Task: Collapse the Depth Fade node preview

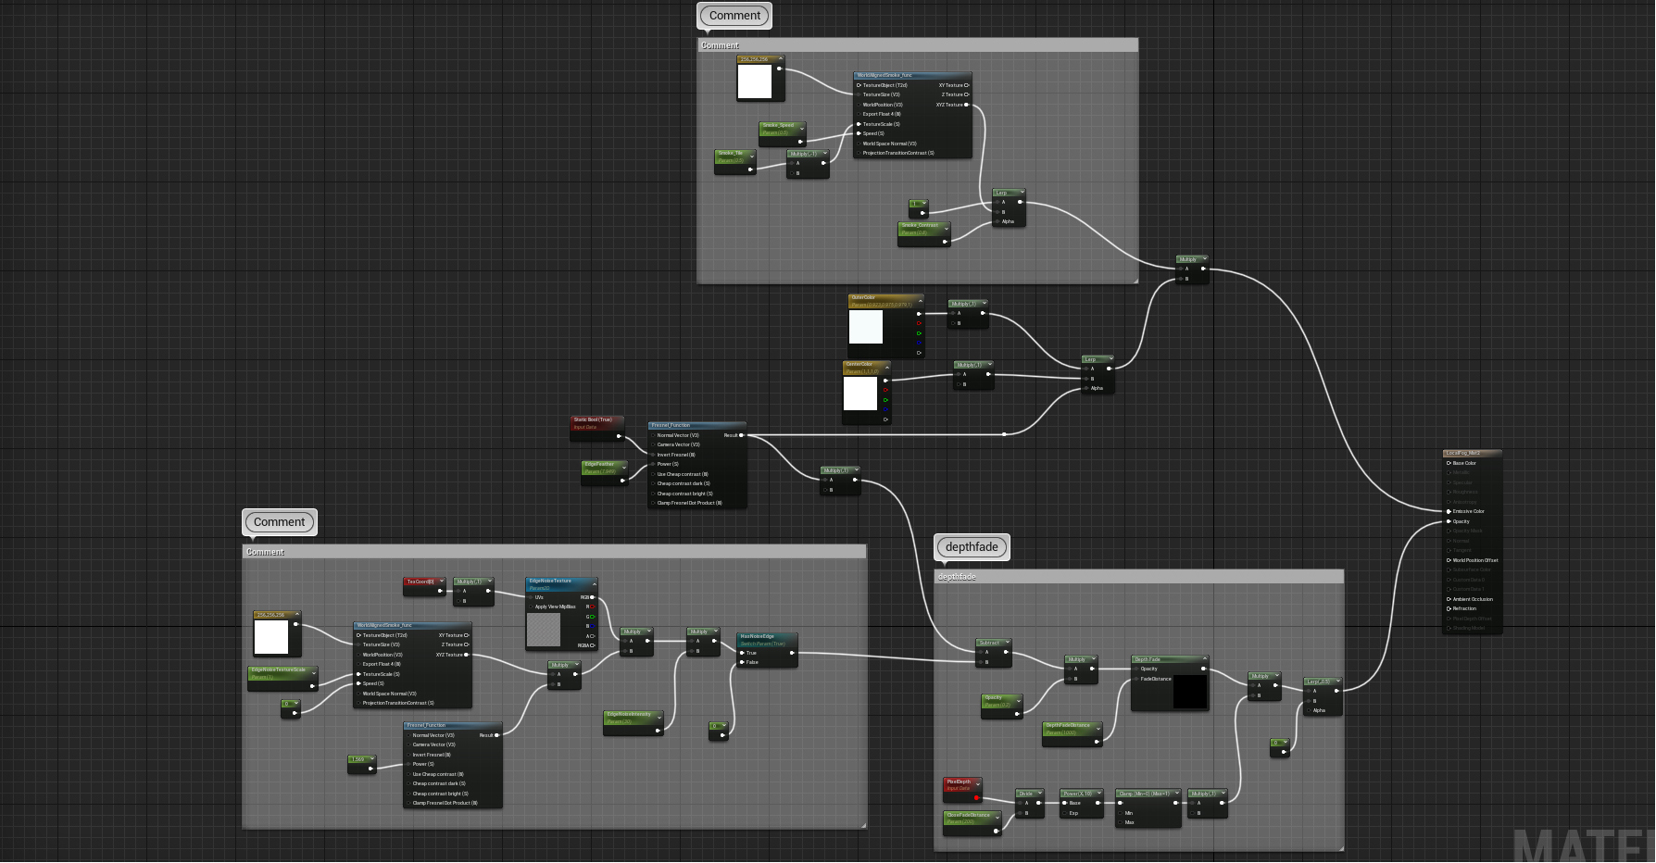Action: tap(1203, 659)
